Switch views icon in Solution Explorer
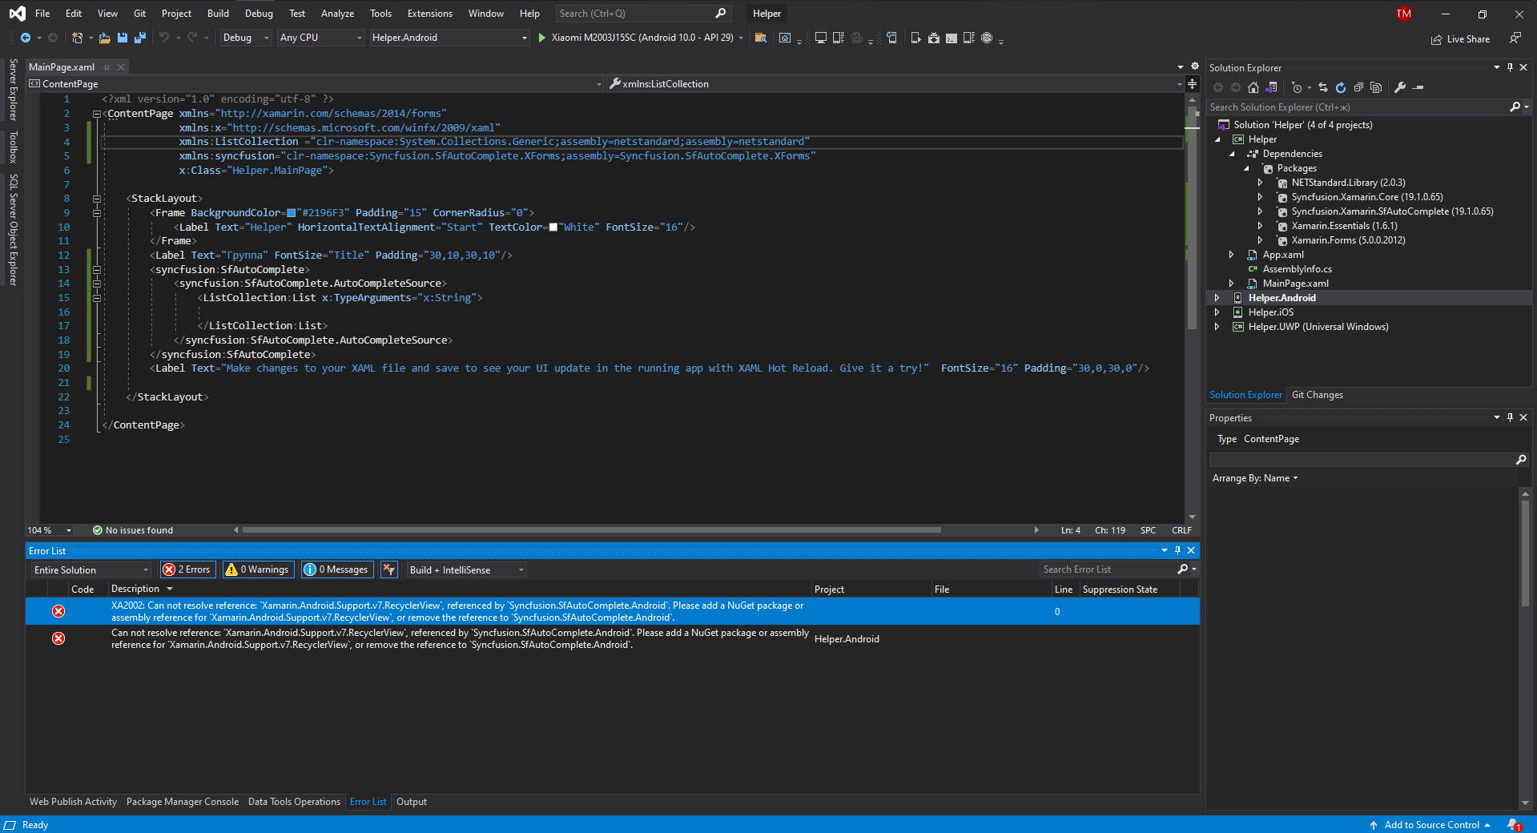Screen dimensions: 1537x833 (1271, 87)
